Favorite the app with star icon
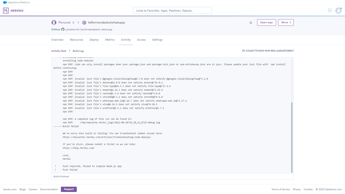The image size is (345, 194). pyautogui.click(x=251, y=22)
